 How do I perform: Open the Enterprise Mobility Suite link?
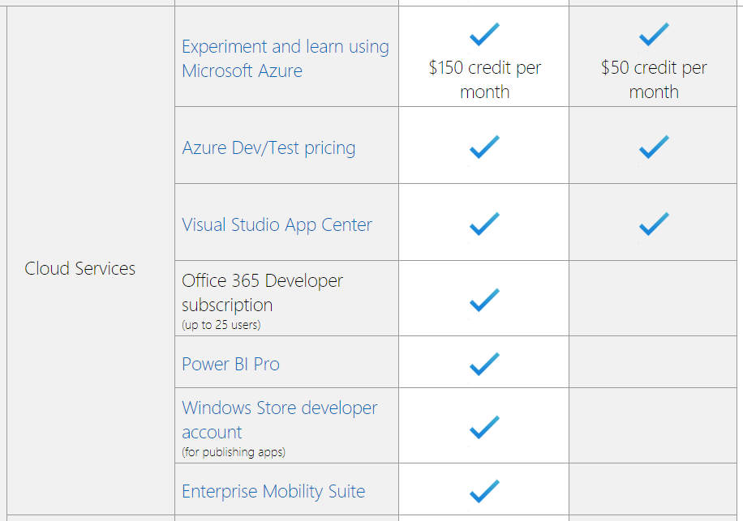click(273, 491)
